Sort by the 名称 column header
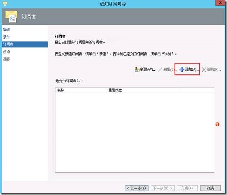 click(81, 90)
